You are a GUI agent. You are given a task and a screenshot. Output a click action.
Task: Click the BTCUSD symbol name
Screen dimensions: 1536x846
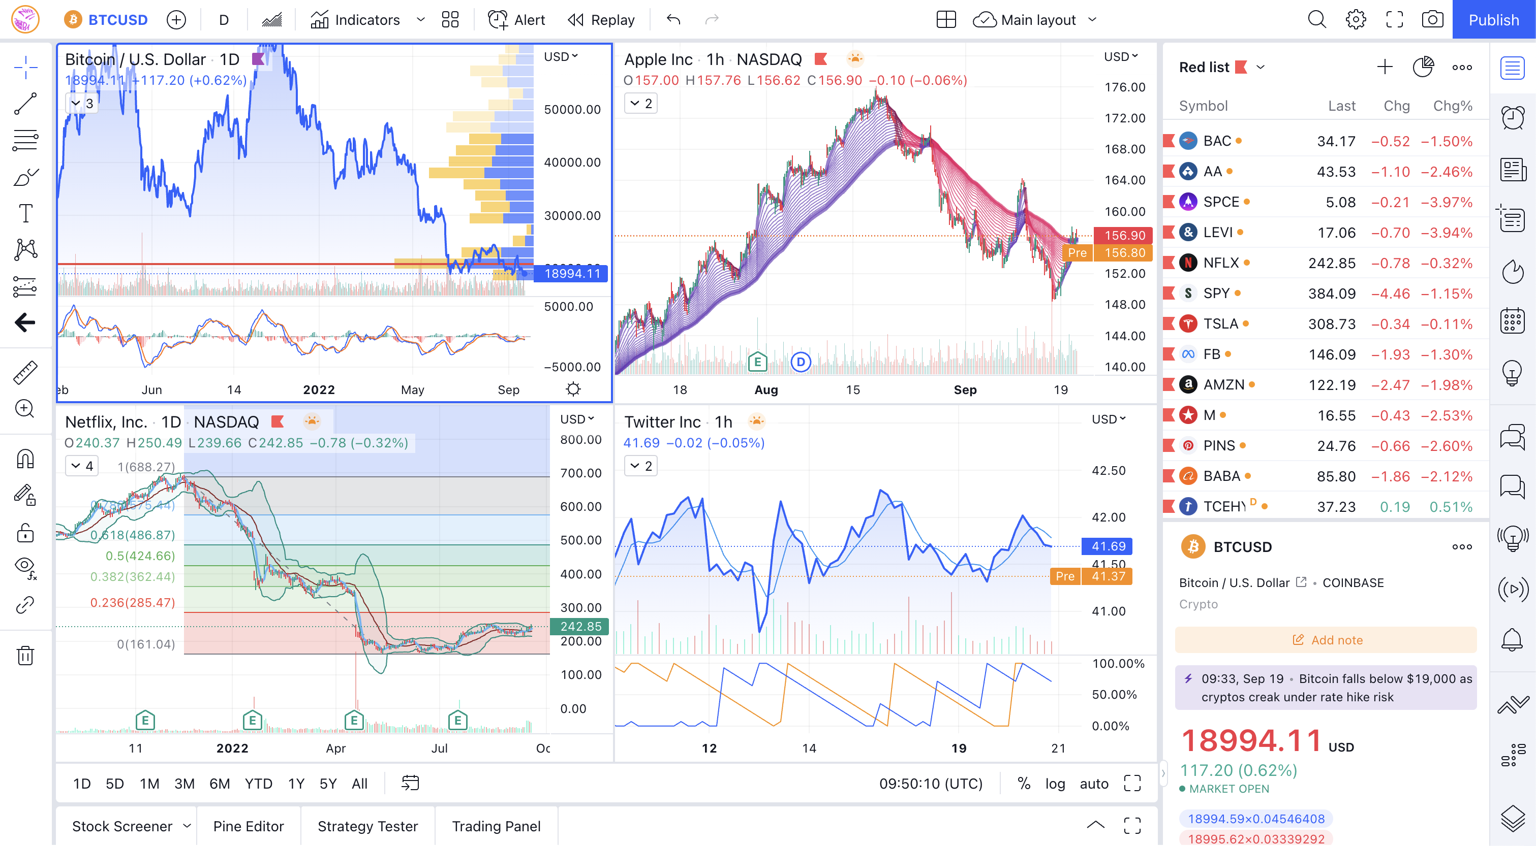pyautogui.click(x=117, y=20)
